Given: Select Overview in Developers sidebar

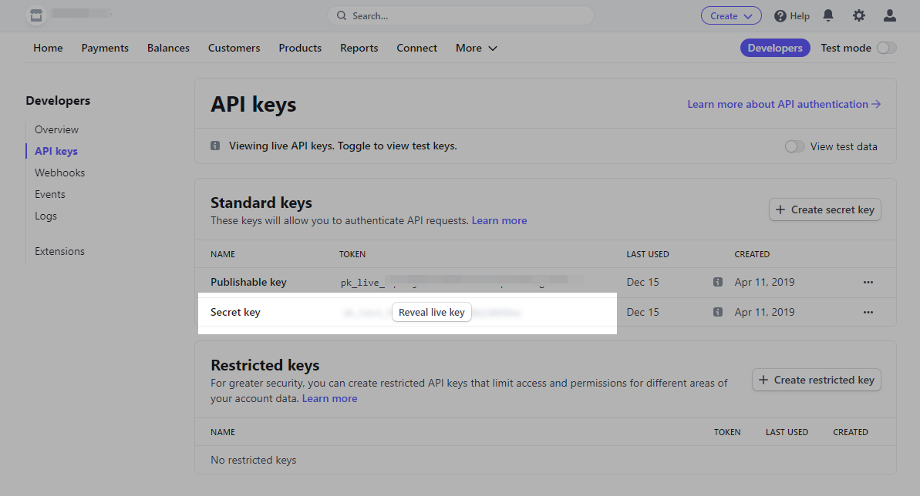Looking at the screenshot, I should click(56, 129).
